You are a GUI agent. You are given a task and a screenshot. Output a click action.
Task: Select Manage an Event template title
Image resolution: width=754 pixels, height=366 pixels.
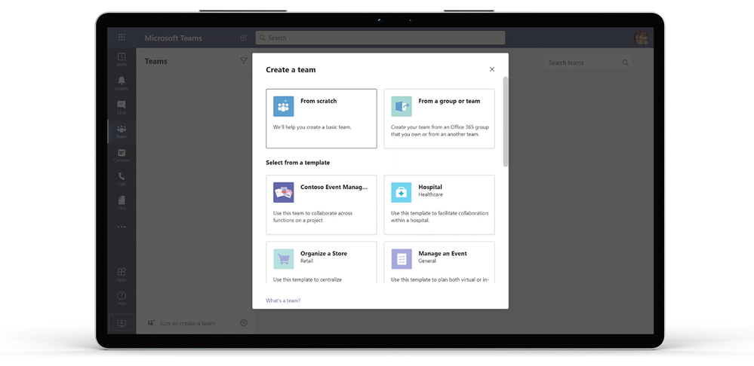[442, 253]
